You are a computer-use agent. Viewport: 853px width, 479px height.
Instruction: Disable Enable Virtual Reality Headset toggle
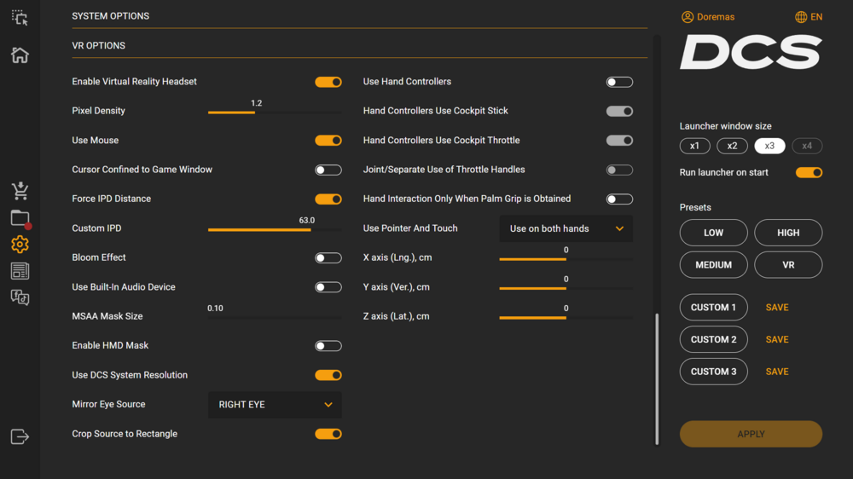click(328, 82)
